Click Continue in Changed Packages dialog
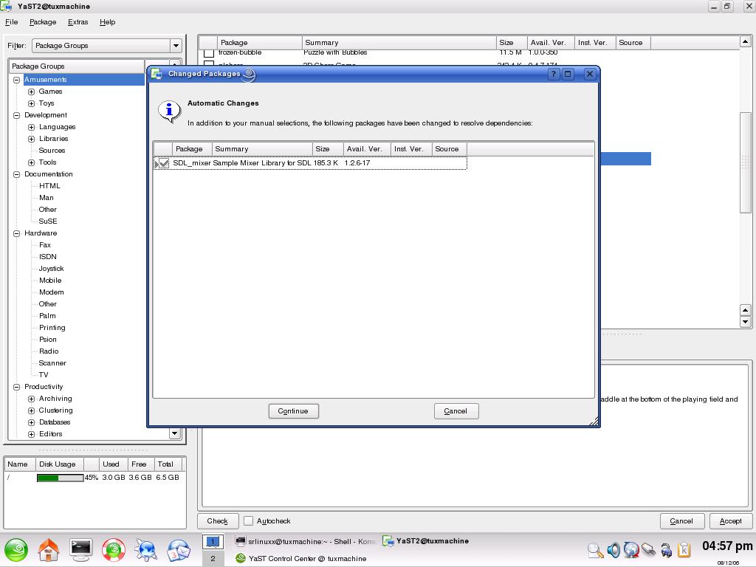This screenshot has height=567, width=756. click(x=293, y=411)
